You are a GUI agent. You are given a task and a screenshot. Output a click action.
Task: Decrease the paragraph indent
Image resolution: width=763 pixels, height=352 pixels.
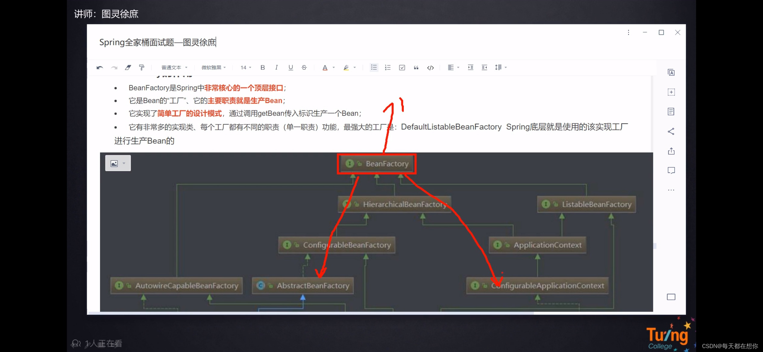click(x=484, y=67)
